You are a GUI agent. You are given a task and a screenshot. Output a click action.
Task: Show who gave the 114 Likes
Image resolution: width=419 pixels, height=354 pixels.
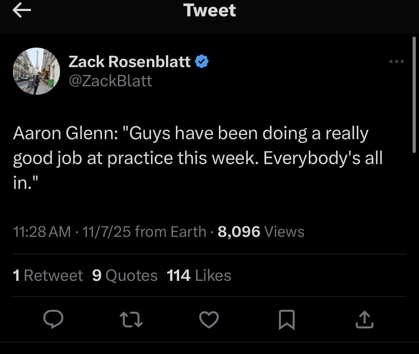[x=199, y=276]
